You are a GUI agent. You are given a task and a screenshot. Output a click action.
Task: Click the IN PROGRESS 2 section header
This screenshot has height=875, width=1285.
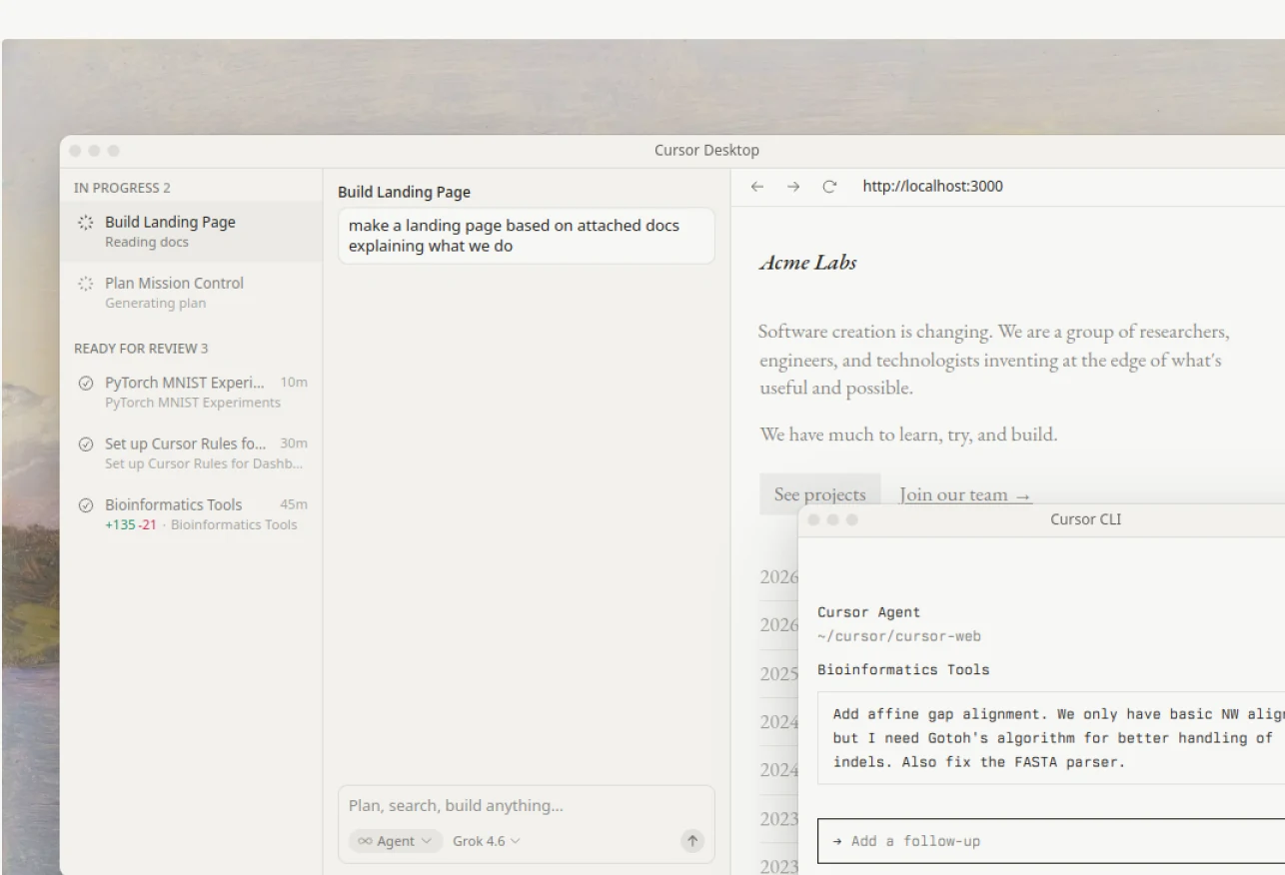pos(122,188)
